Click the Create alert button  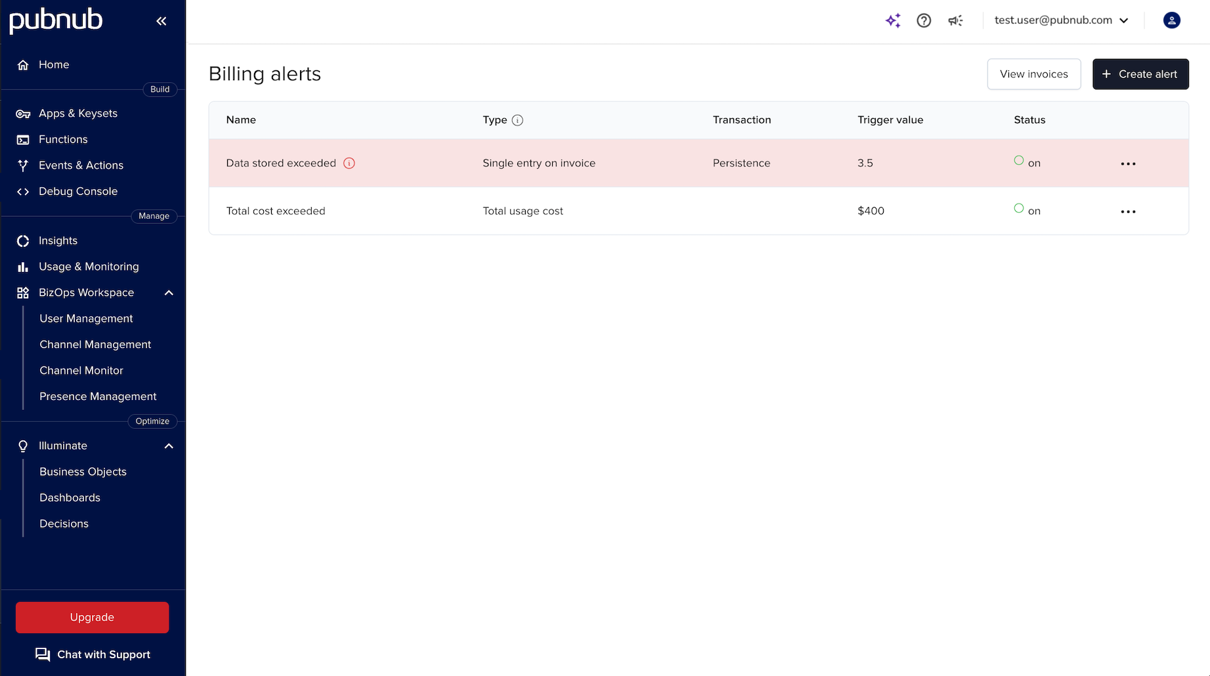pos(1140,74)
